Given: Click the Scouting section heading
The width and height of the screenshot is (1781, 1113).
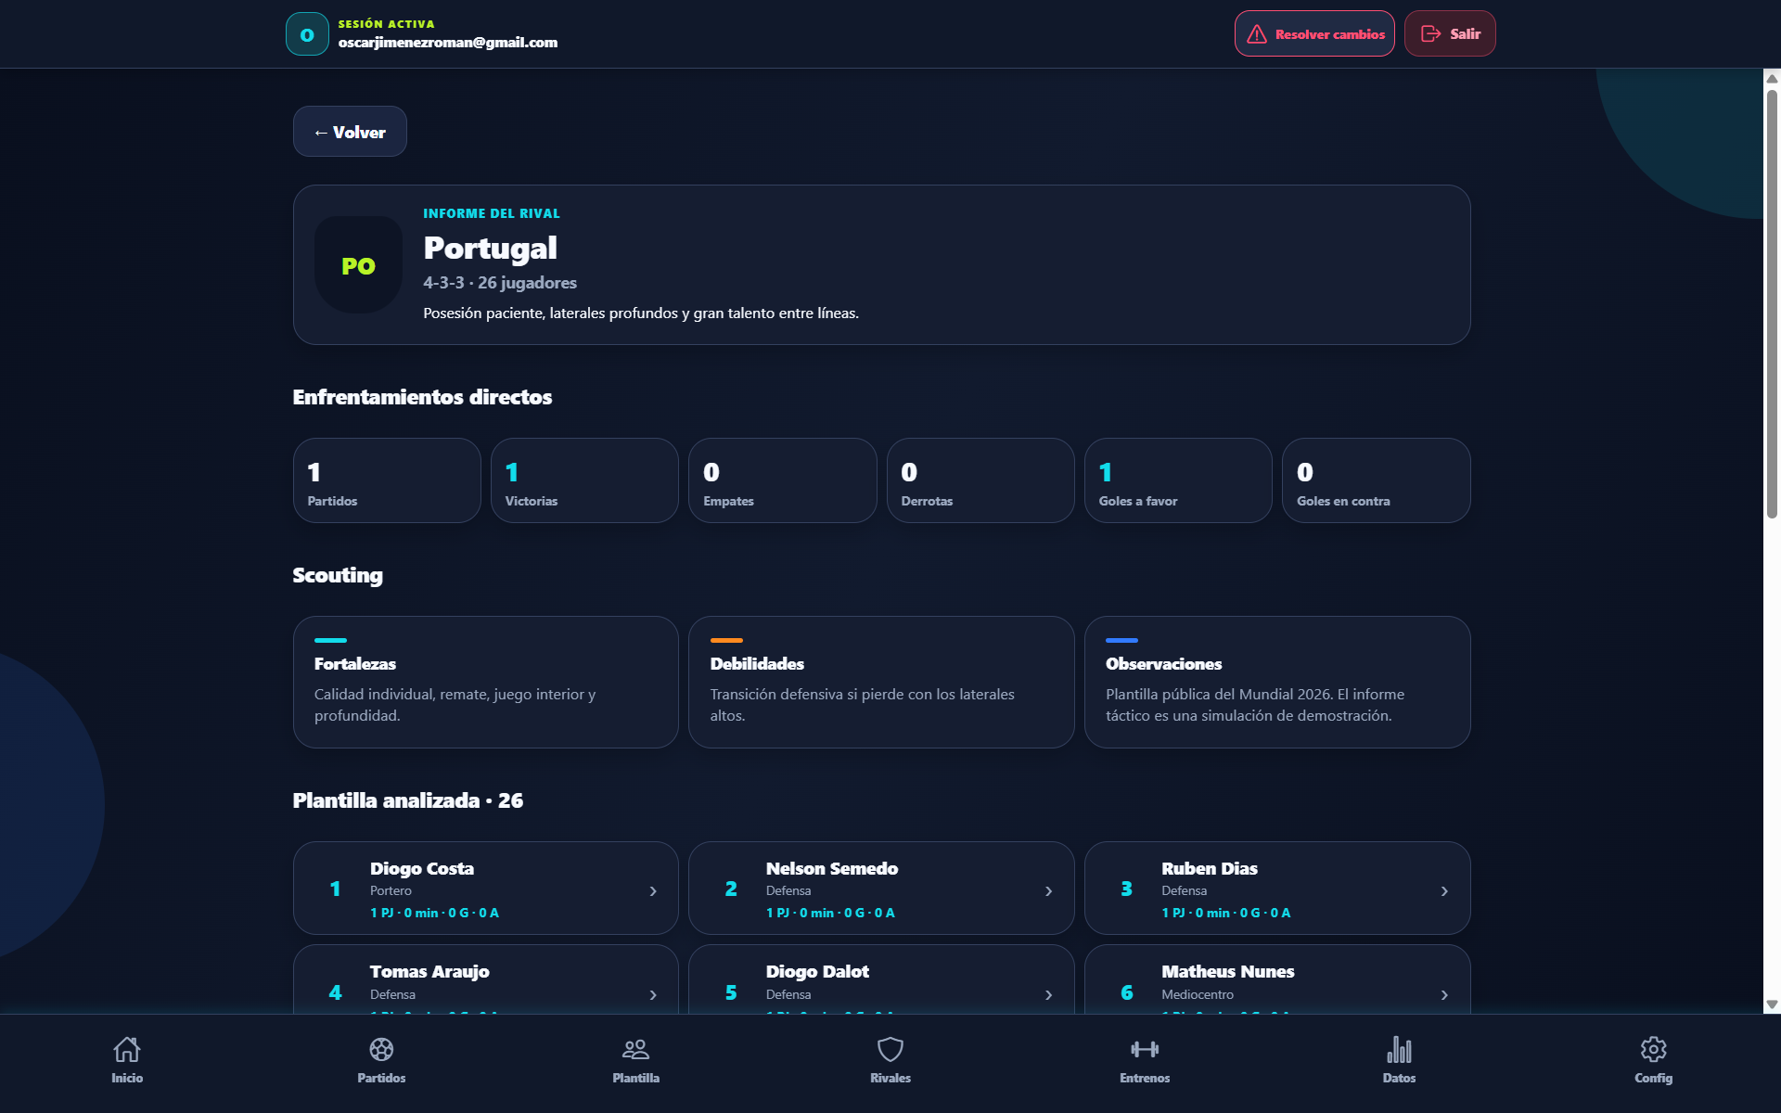Looking at the screenshot, I should 338,575.
